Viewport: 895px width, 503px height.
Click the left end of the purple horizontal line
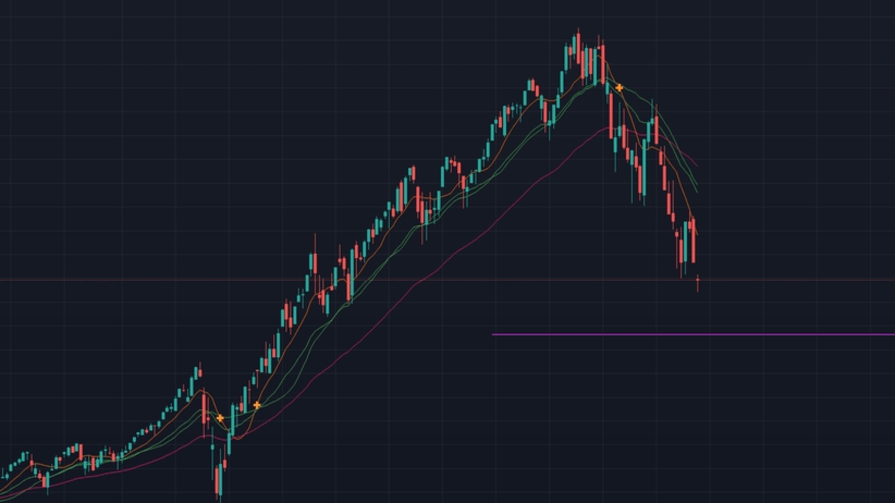tap(494, 334)
